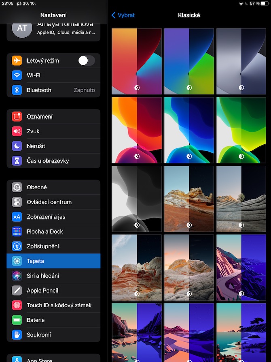Tap the Wi-Fi status bar indicator

241,4
